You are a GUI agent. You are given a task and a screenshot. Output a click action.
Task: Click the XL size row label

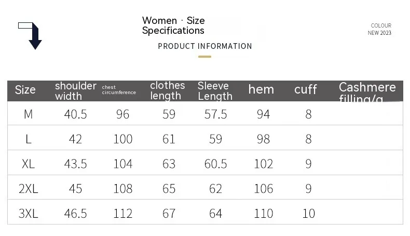28,164
